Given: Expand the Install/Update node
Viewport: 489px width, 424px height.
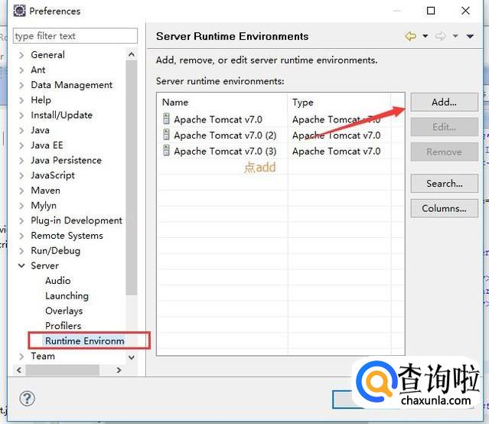Looking at the screenshot, I should pyautogui.click(x=21, y=116).
